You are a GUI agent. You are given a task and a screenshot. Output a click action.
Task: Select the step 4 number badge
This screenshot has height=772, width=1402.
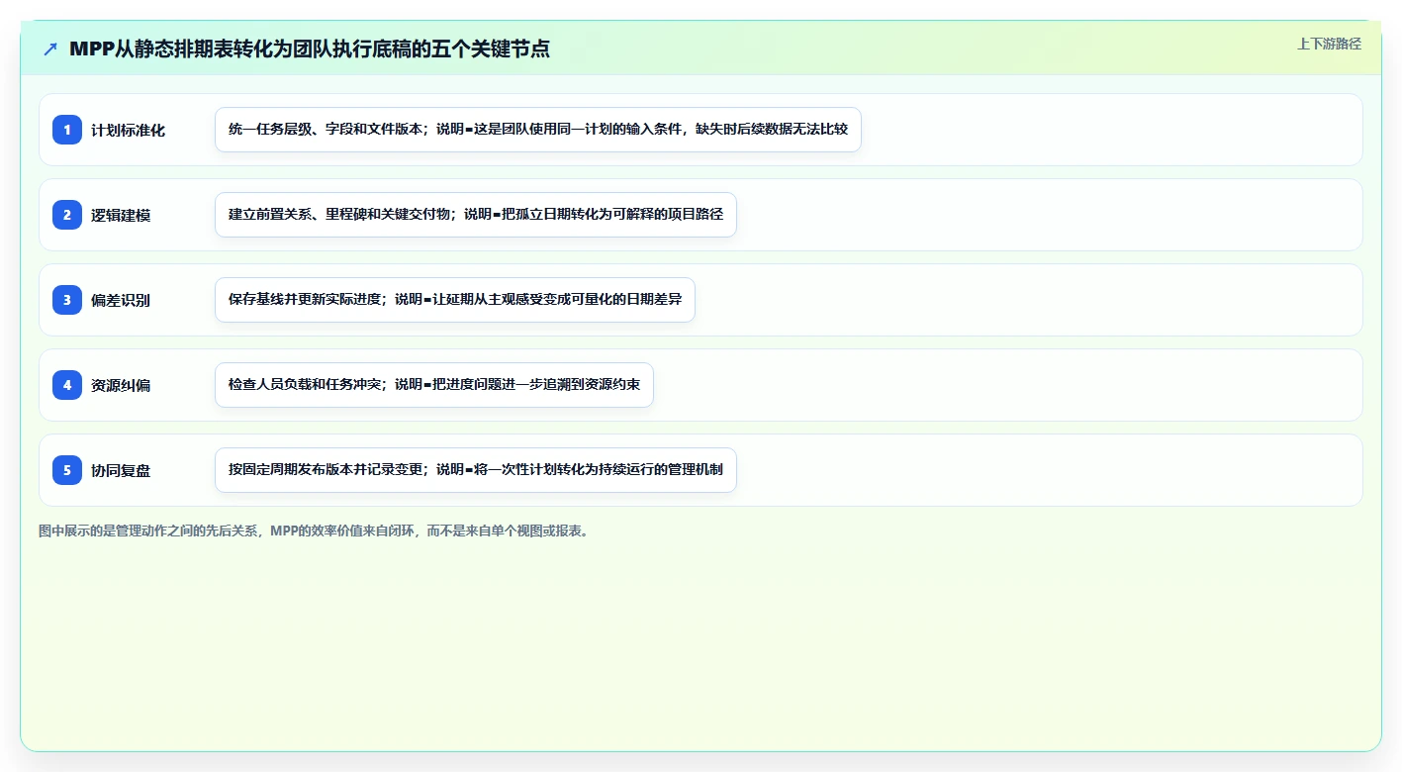coord(67,385)
